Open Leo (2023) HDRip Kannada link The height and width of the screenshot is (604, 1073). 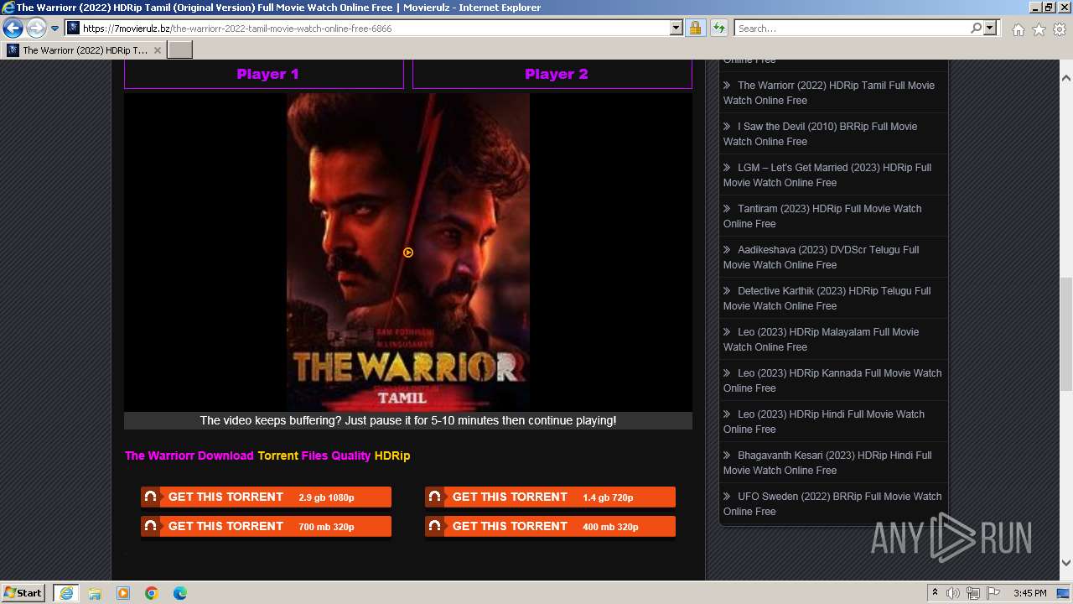pyautogui.click(x=832, y=380)
